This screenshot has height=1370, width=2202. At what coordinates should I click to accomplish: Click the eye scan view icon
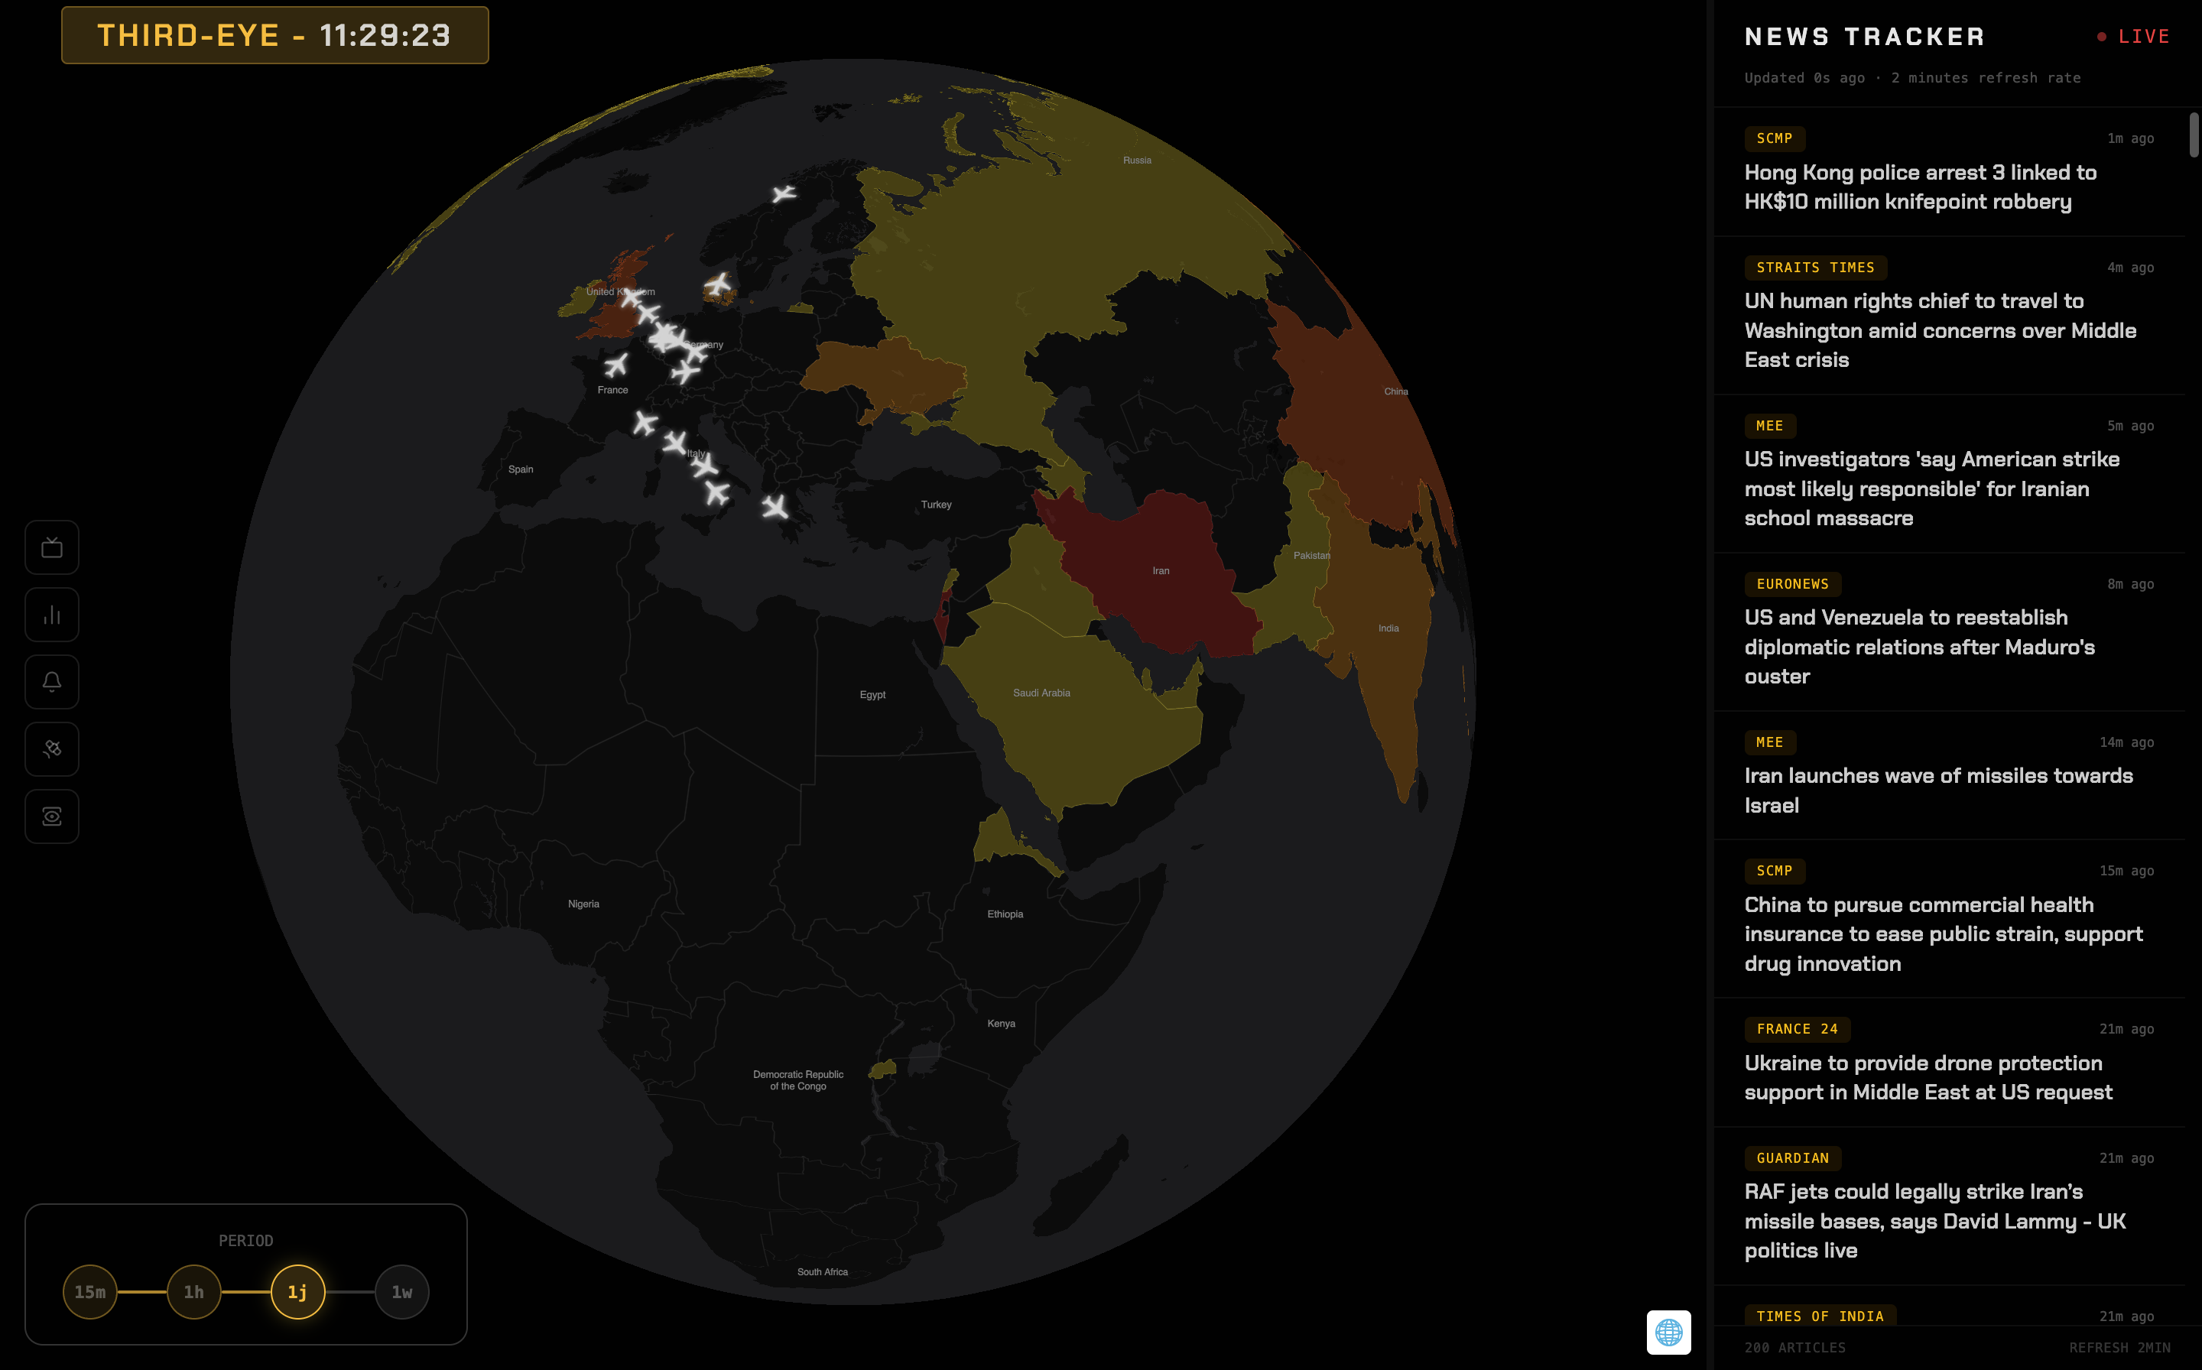click(x=52, y=816)
